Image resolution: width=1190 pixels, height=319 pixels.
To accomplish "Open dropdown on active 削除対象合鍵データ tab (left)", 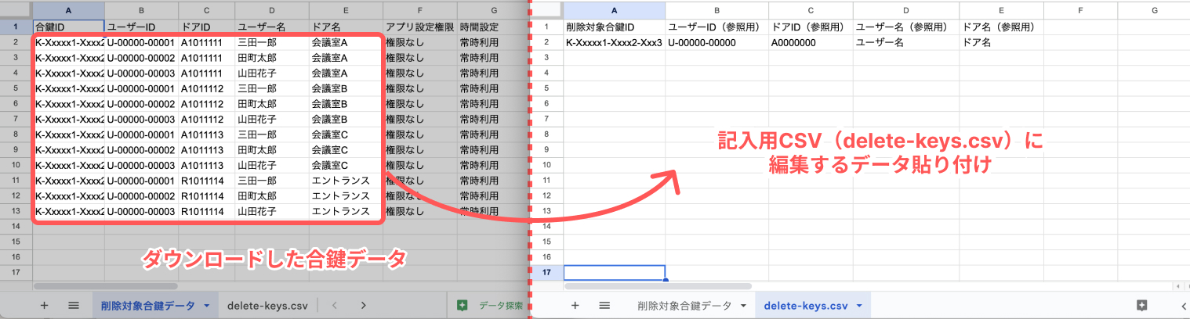I will [x=206, y=306].
